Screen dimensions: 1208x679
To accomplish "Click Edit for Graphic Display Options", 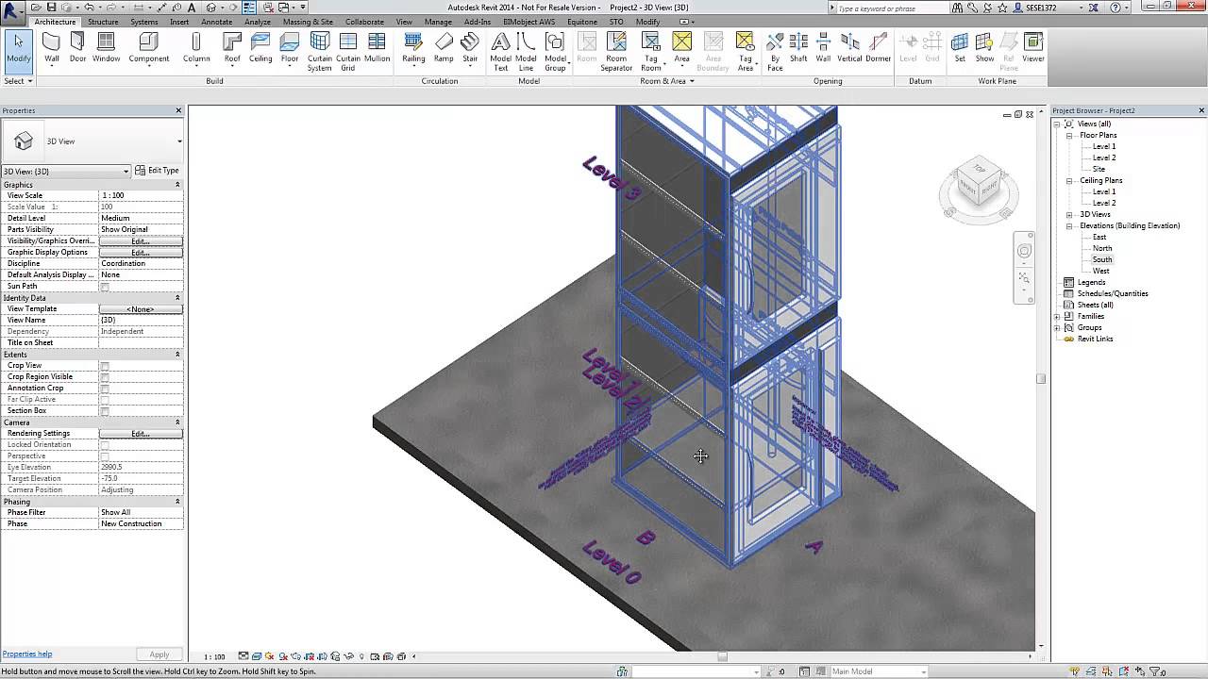I will pyautogui.click(x=141, y=253).
